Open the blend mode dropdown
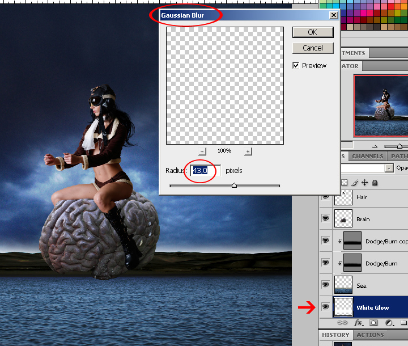 (389, 168)
